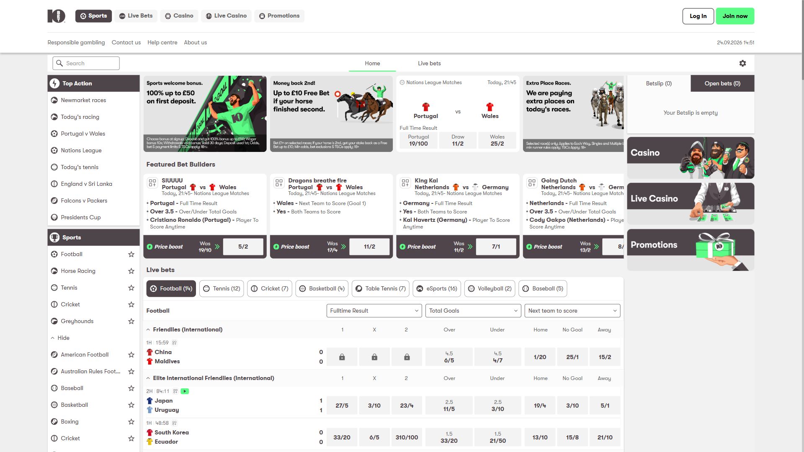This screenshot has width=804, height=452.
Task: Click the locked home-win odds for China v Maldives
Action: tap(342, 357)
